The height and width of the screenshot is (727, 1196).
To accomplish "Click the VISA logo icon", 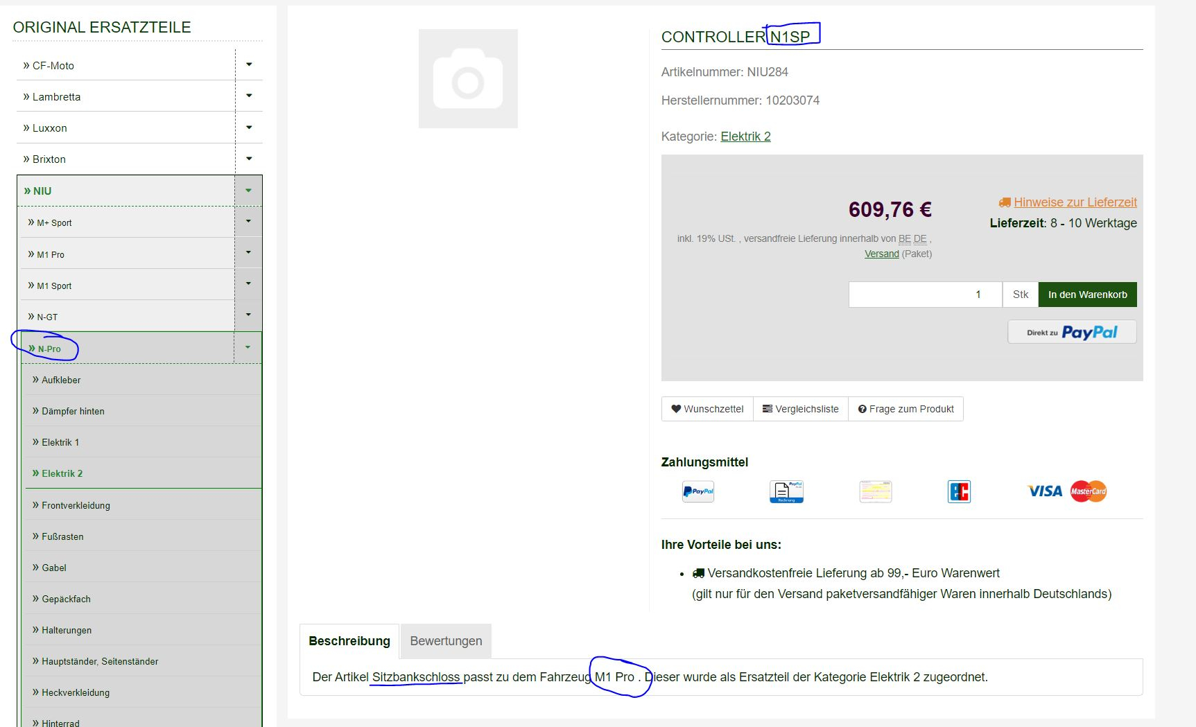I will [x=1044, y=491].
